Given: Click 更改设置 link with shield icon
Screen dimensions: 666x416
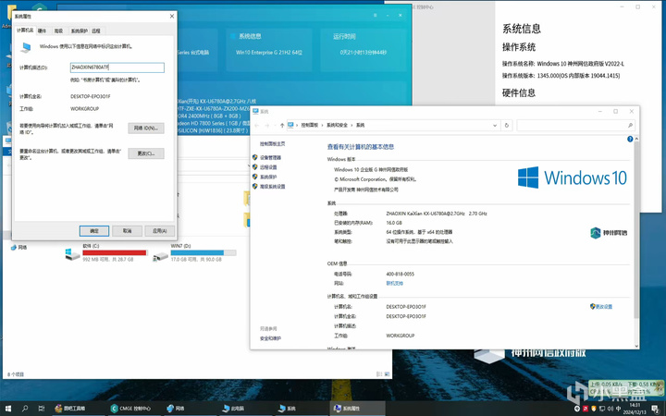Looking at the screenshot, I should [601, 307].
